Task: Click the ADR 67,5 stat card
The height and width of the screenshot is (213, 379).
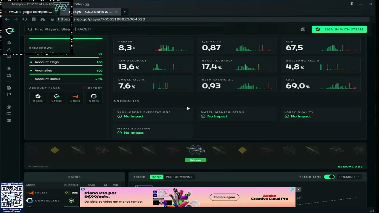Action: coord(321,46)
